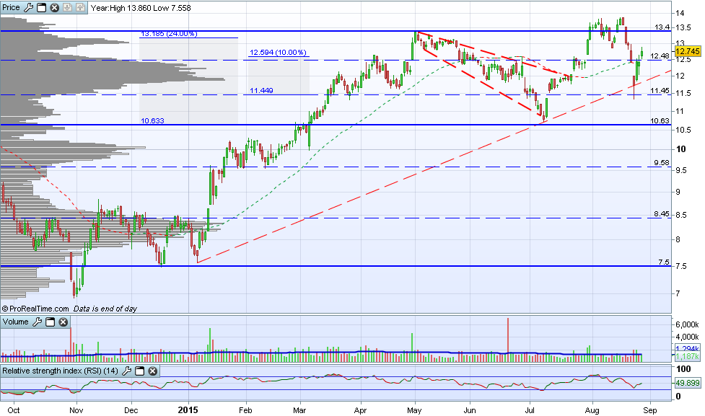Select Feb on the time axis
The width and height of the screenshot is (705, 416).
pos(245,410)
